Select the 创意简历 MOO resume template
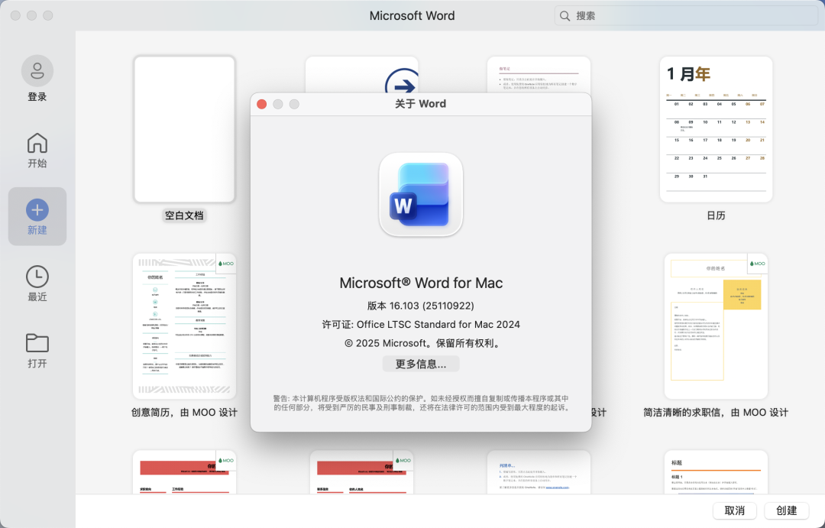Image resolution: width=825 pixels, height=528 pixels. 184,326
